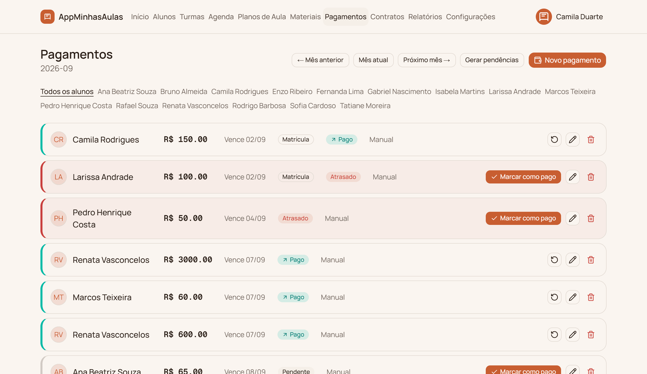The image size is (647, 374).
Task: Mark Pedro Henrique Costa as paid
Action: 523,218
